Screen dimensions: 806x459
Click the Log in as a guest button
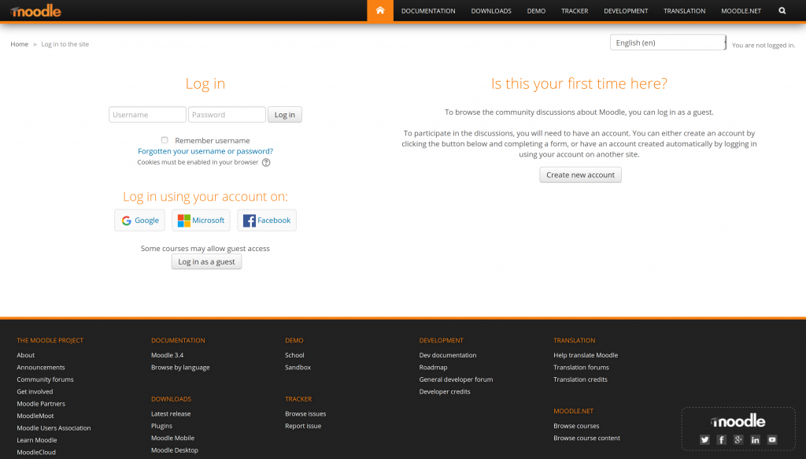[206, 261]
